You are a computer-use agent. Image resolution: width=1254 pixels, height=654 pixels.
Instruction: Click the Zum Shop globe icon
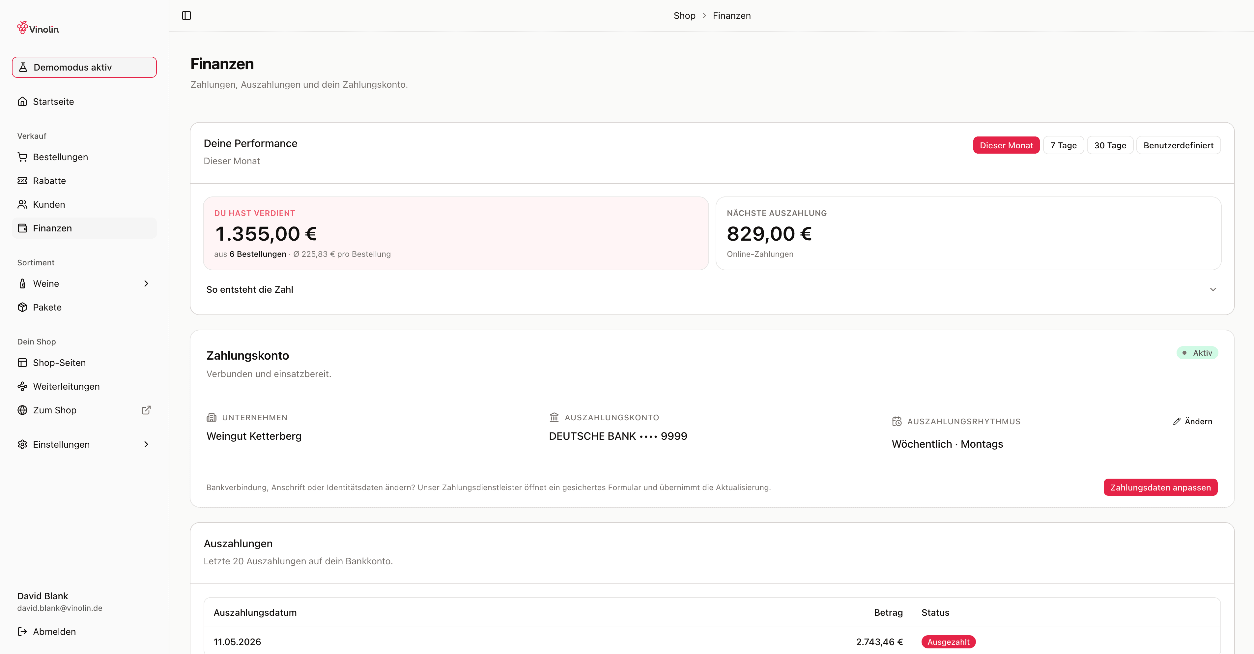pyautogui.click(x=22, y=410)
